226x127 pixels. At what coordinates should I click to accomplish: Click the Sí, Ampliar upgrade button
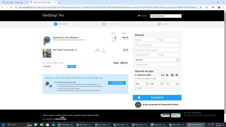117,83
